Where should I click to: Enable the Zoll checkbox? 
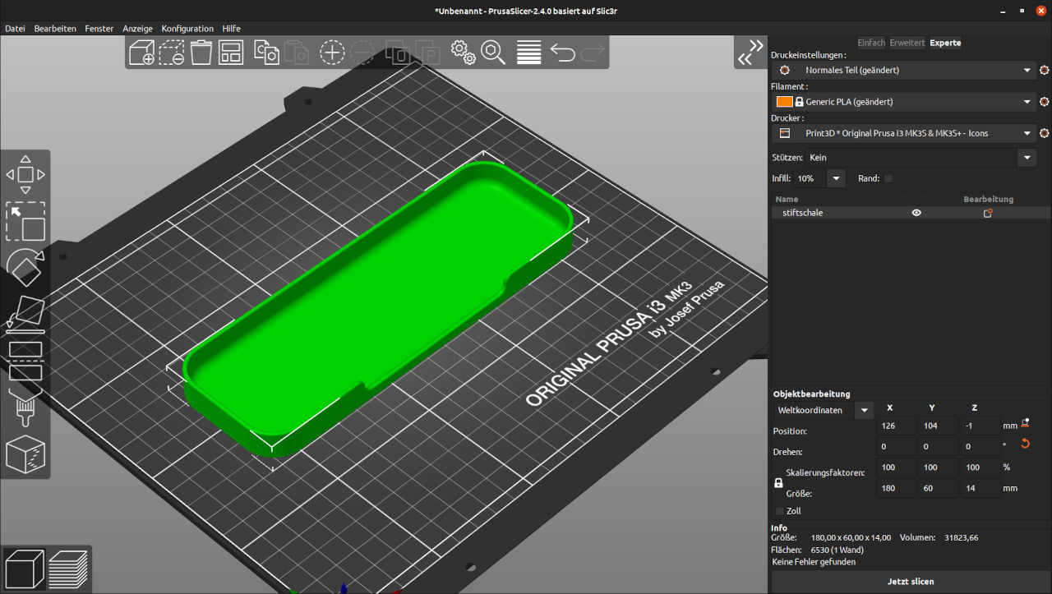click(780, 511)
